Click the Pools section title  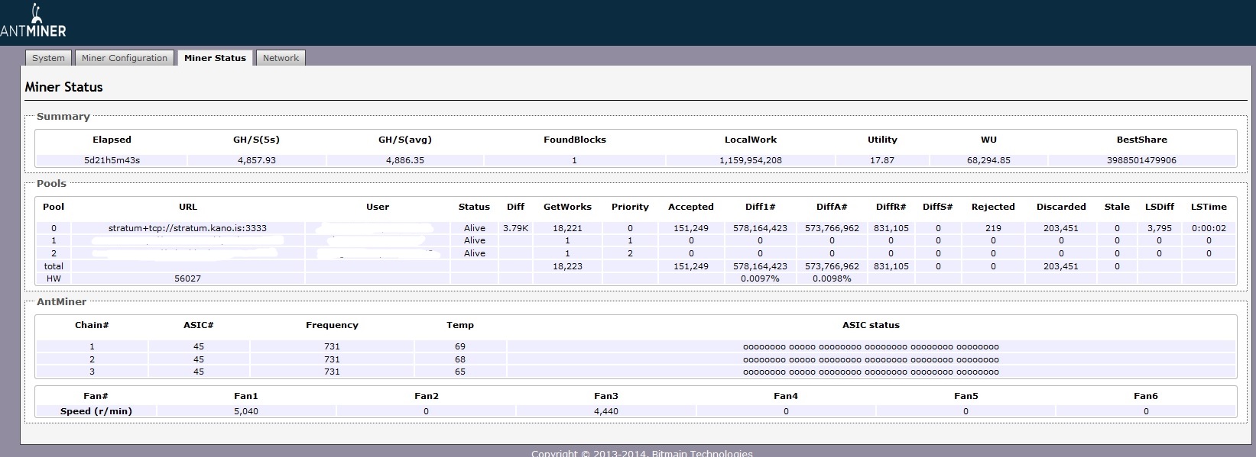tap(51, 184)
